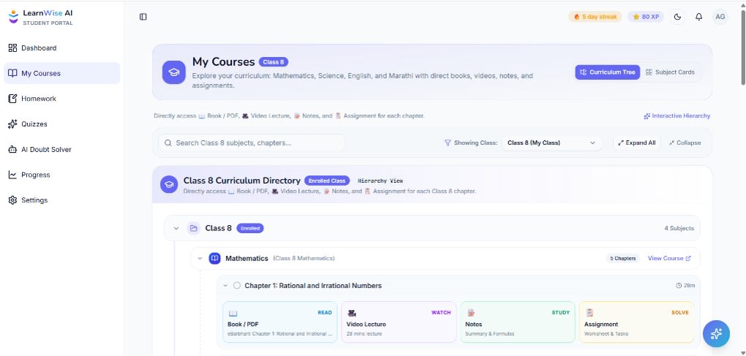This screenshot has width=746, height=356.
Task: Click the 5 Chapters badge
Action: coord(623,258)
